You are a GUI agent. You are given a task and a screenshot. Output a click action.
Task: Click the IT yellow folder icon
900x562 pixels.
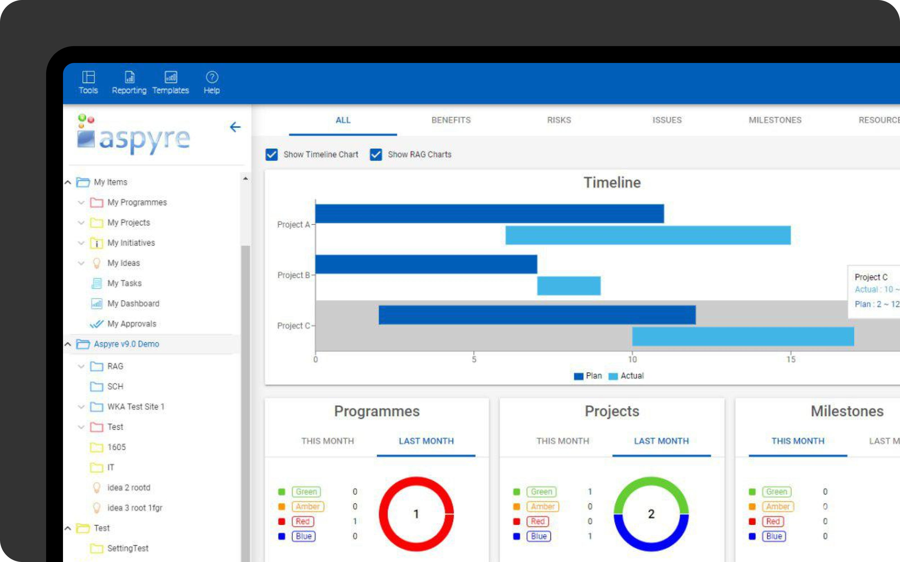coord(97,467)
